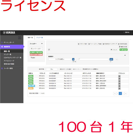This screenshot has width=133, height=133.
Task: Select the 'or' logic toggle
Action: pyautogui.click(x=111, y=62)
